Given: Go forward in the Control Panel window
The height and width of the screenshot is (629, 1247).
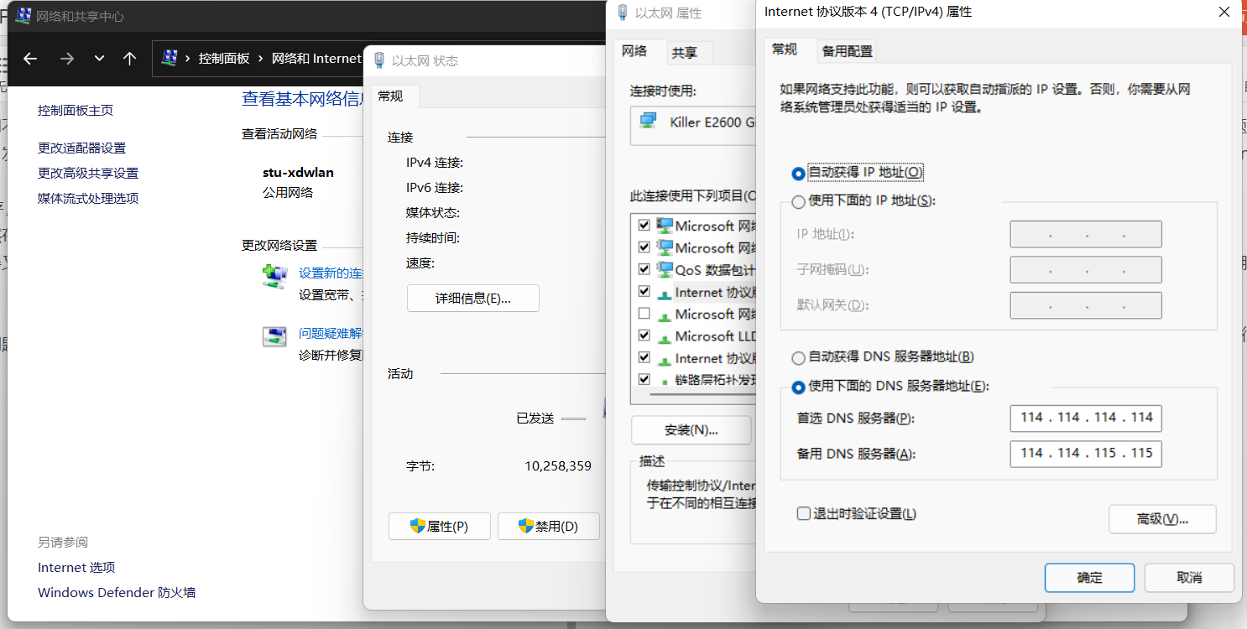Looking at the screenshot, I should click(67, 58).
